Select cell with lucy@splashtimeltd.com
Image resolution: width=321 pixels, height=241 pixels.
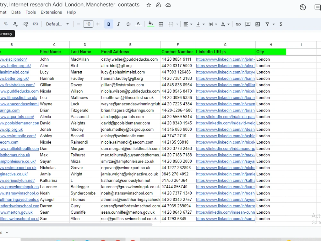tap(130, 72)
